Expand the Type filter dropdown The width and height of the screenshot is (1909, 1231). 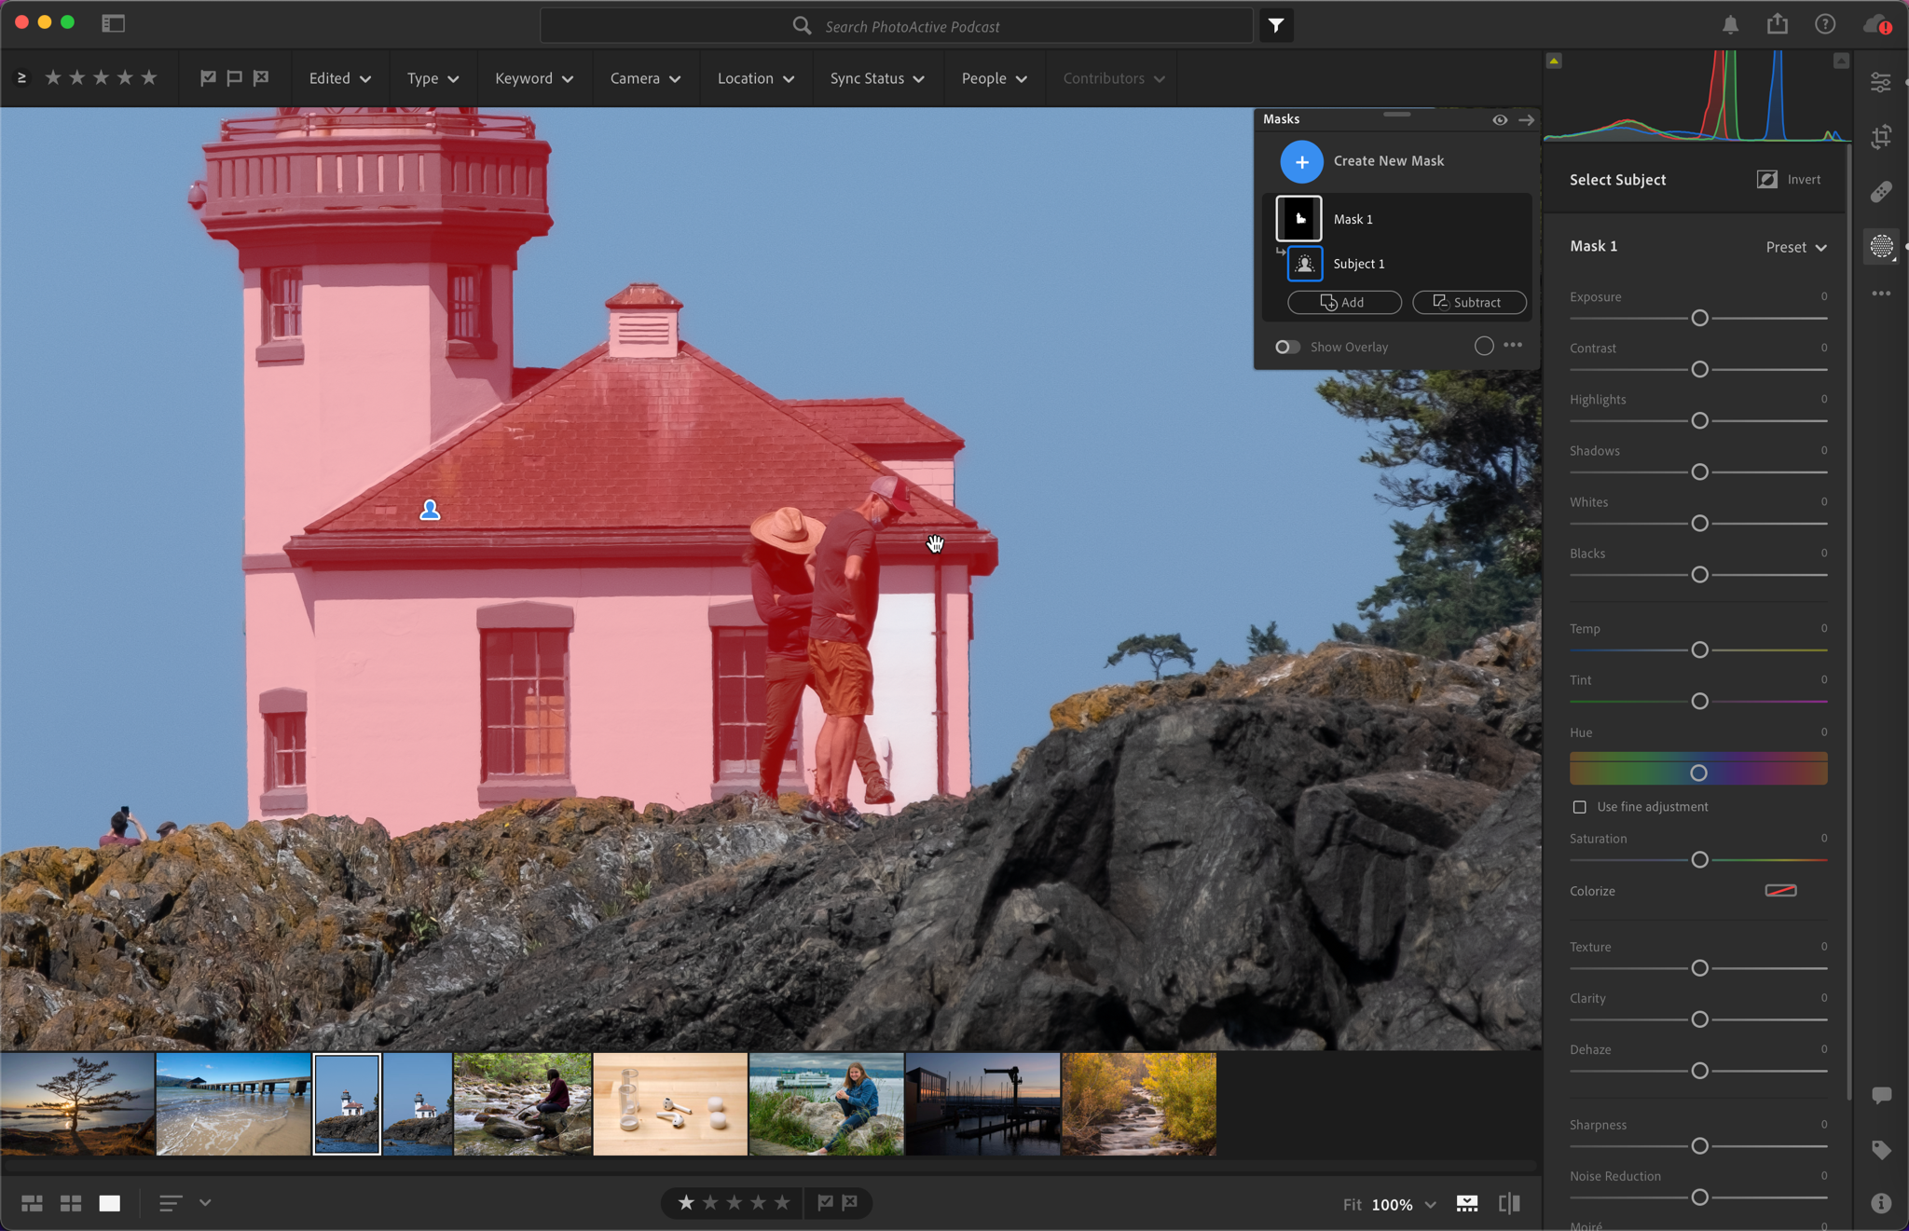tap(433, 79)
